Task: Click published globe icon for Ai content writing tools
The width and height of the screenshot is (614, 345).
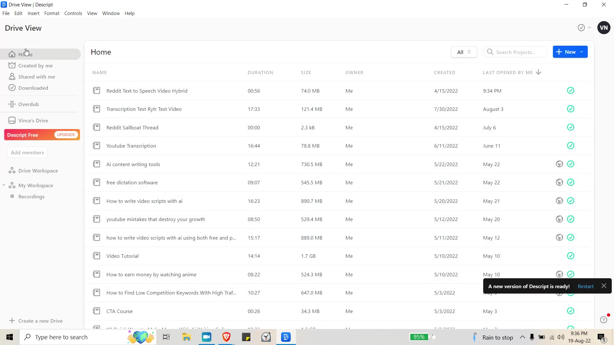Action: click(559, 164)
